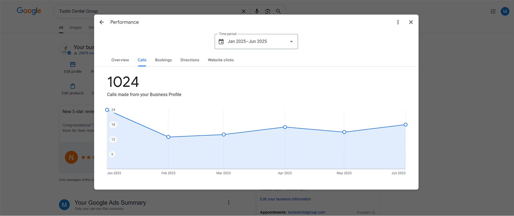Click the calendar icon in Time period

(x=221, y=41)
